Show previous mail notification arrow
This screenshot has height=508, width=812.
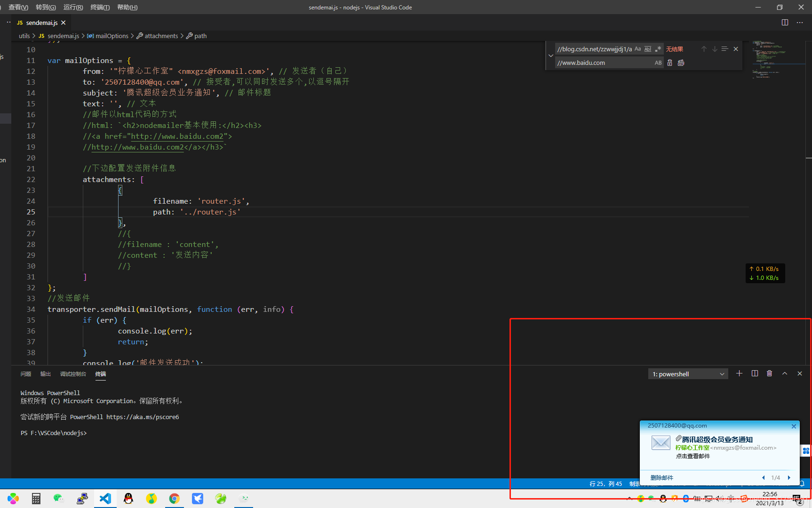tap(763, 478)
